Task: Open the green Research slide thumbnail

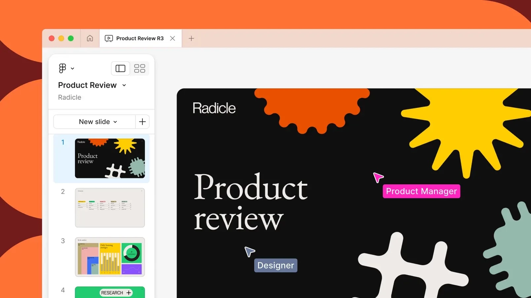Action: tap(110, 293)
